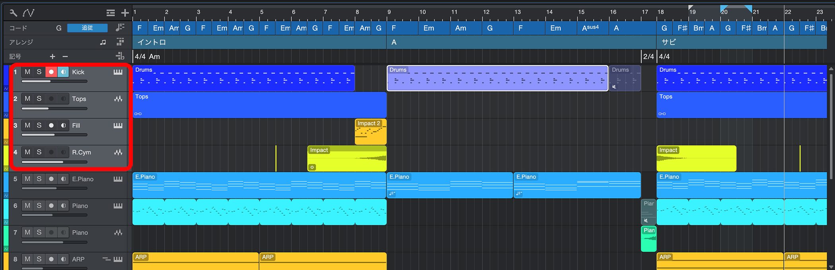
Task: Click keyboard instrument icon on Kick track
Action: pyautogui.click(x=118, y=72)
